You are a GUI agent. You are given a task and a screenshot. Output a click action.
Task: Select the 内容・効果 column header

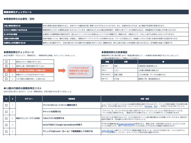[145, 99]
